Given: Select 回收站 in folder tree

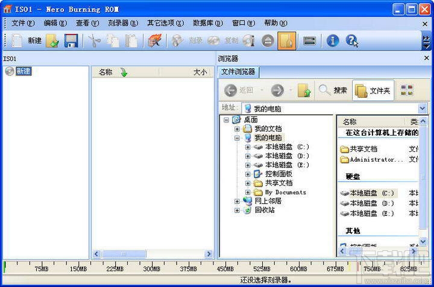Looking at the screenshot, I should (x=265, y=210).
